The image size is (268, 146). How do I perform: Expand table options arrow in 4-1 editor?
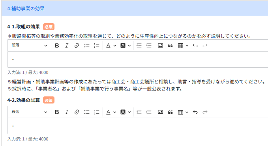pos(187,46)
